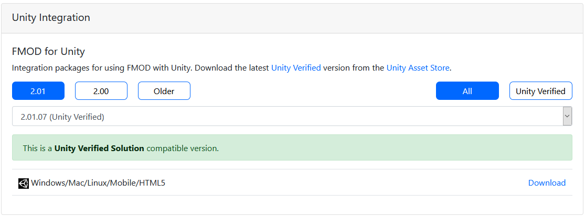Screen dimensions: 585x217
Task: Click the Windows/Mac/Linux/Mobile/HTML5 platform label
Action: pyautogui.click(x=98, y=183)
